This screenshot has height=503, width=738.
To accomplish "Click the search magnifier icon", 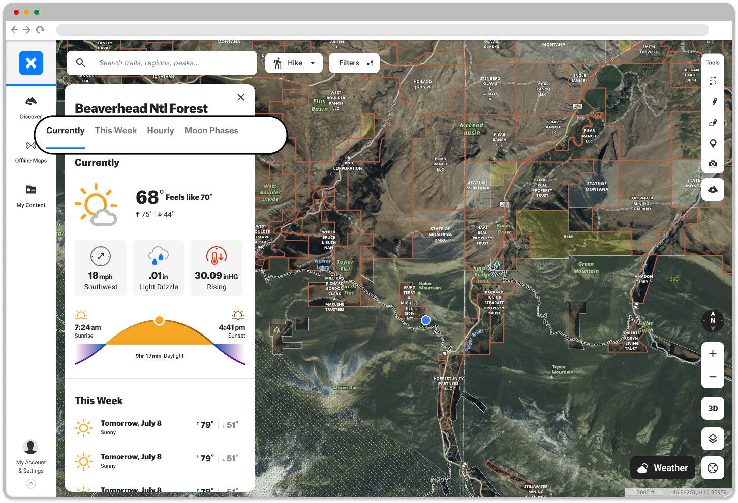I will [x=80, y=63].
